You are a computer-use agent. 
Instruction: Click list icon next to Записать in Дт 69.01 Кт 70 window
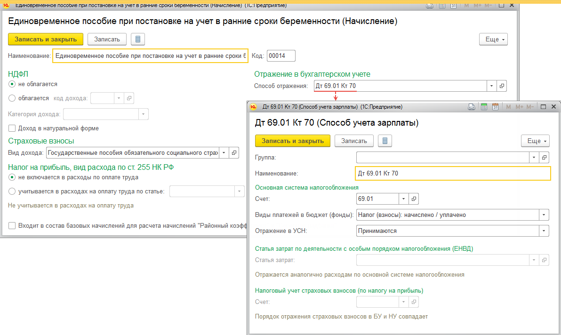point(385,141)
